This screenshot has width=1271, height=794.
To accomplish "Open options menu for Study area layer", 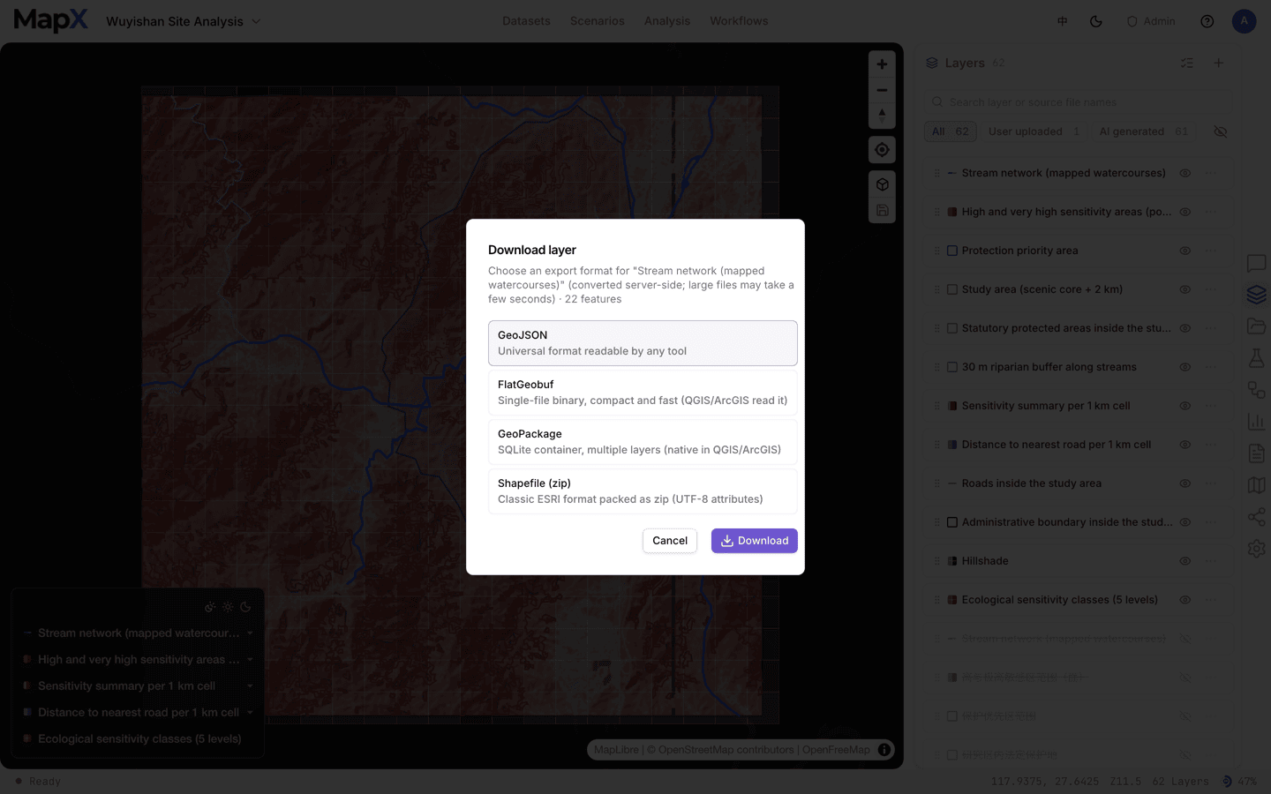I will coord(1211,289).
